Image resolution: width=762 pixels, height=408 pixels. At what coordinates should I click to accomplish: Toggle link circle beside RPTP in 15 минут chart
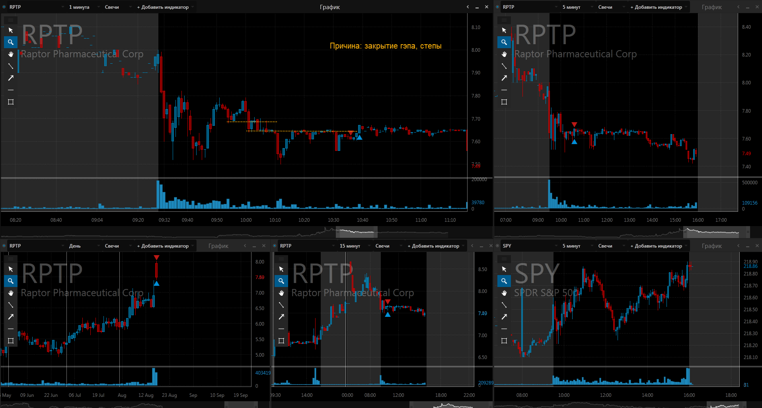(x=275, y=246)
